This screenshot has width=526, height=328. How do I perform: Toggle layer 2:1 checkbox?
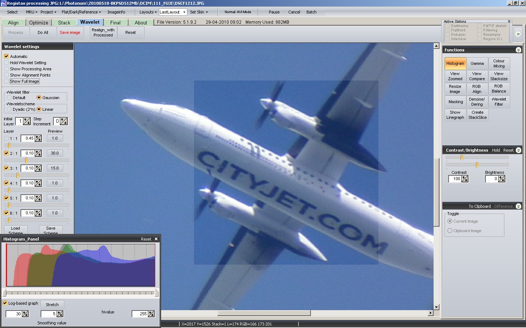pos(6,153)
